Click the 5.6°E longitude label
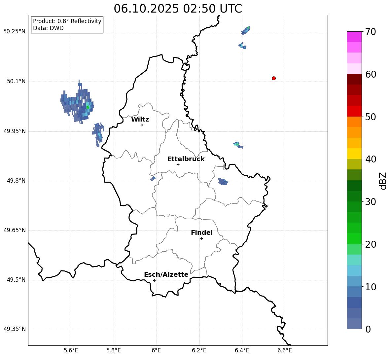 point(71,350)
